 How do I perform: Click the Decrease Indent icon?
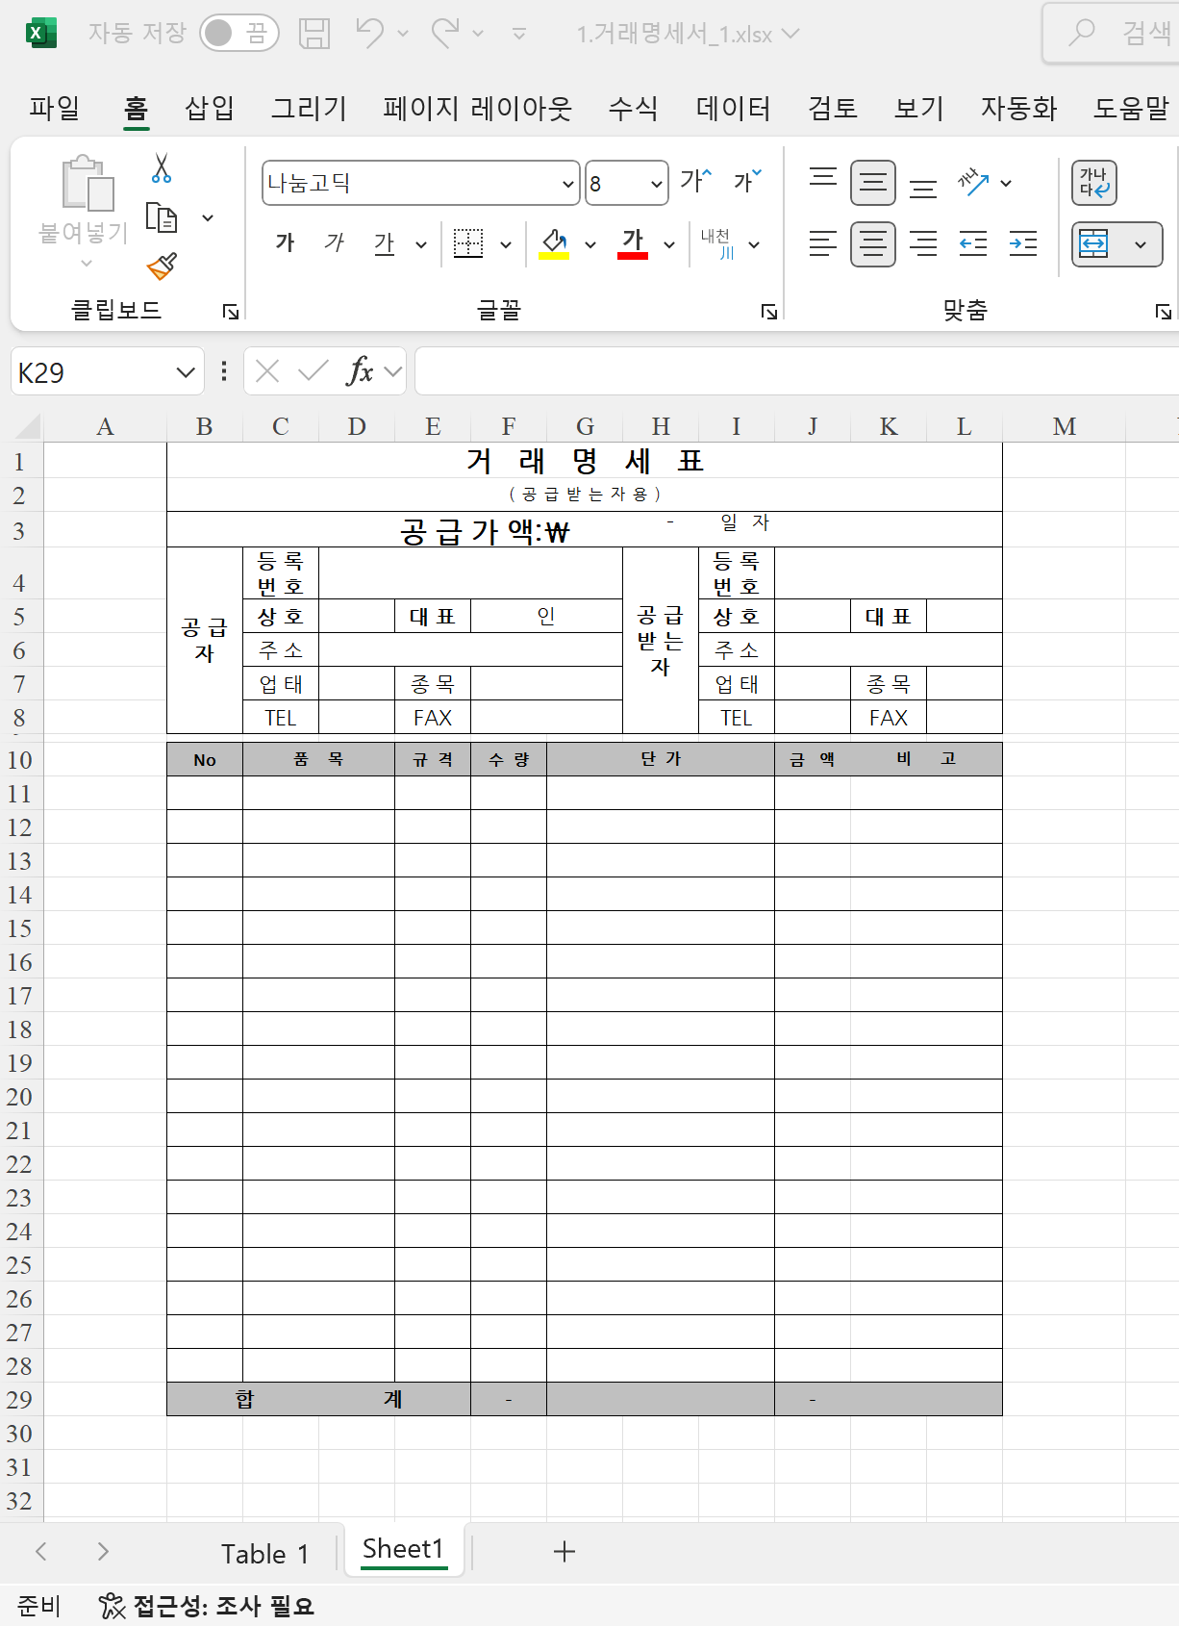tap(973, 244)
